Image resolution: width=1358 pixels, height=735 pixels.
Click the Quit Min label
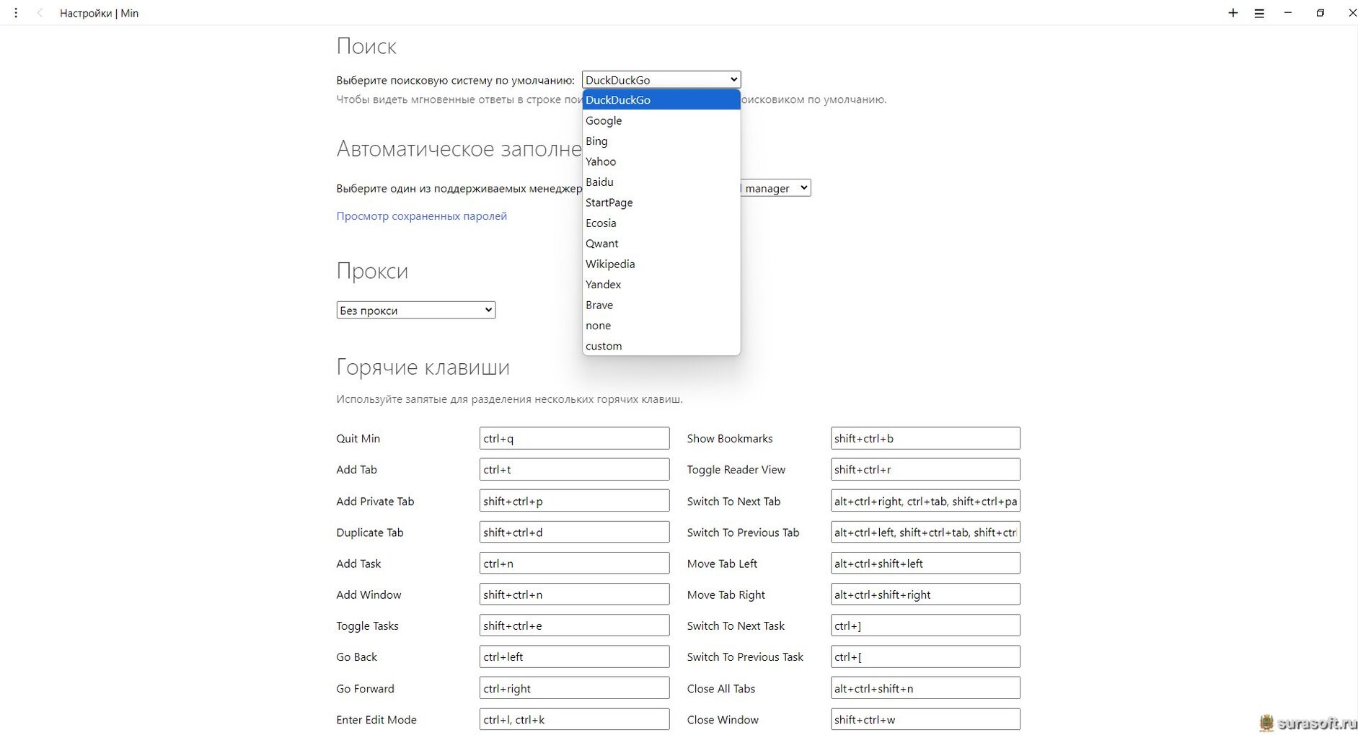pyautogui.click(x=358, y=438)
